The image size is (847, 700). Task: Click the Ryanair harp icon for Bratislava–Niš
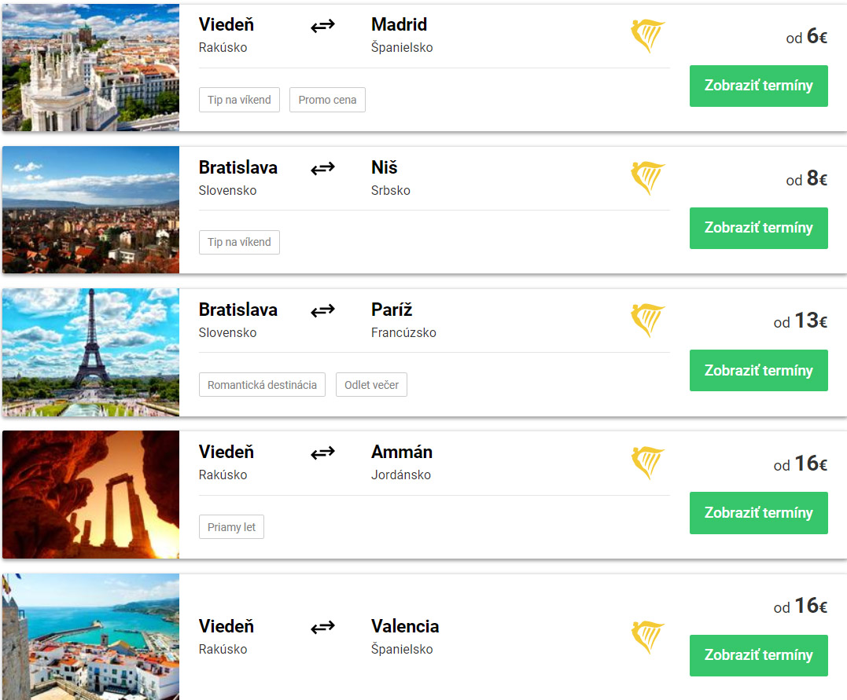647,178
